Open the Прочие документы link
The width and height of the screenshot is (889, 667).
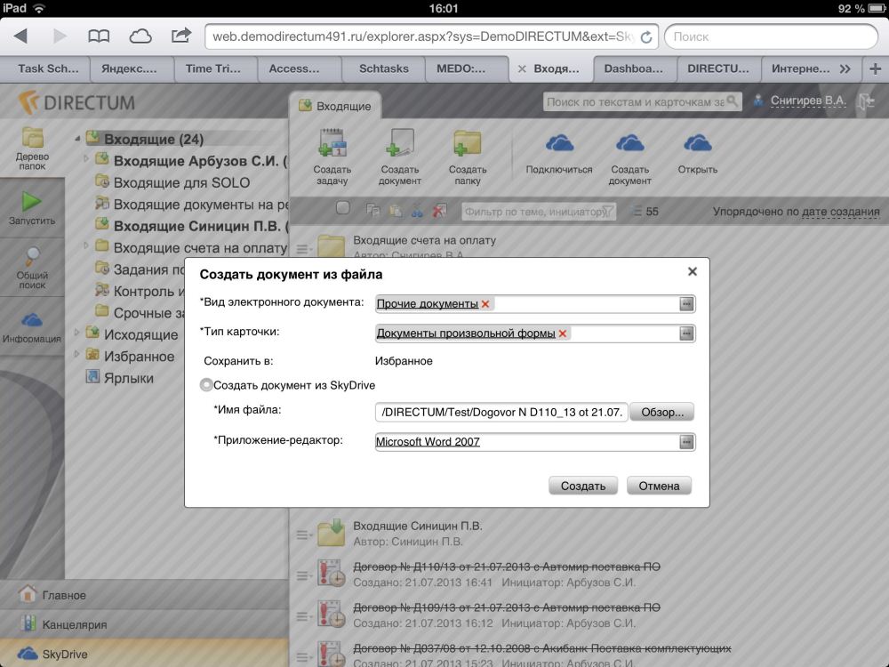click(428, 304)
